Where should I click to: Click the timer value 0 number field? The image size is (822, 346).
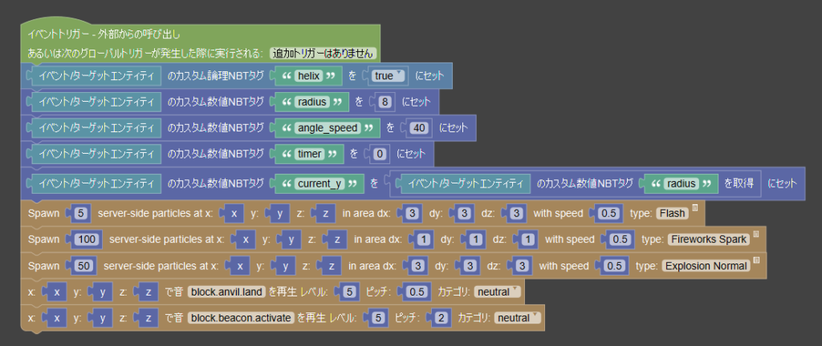tap(380, 153)
